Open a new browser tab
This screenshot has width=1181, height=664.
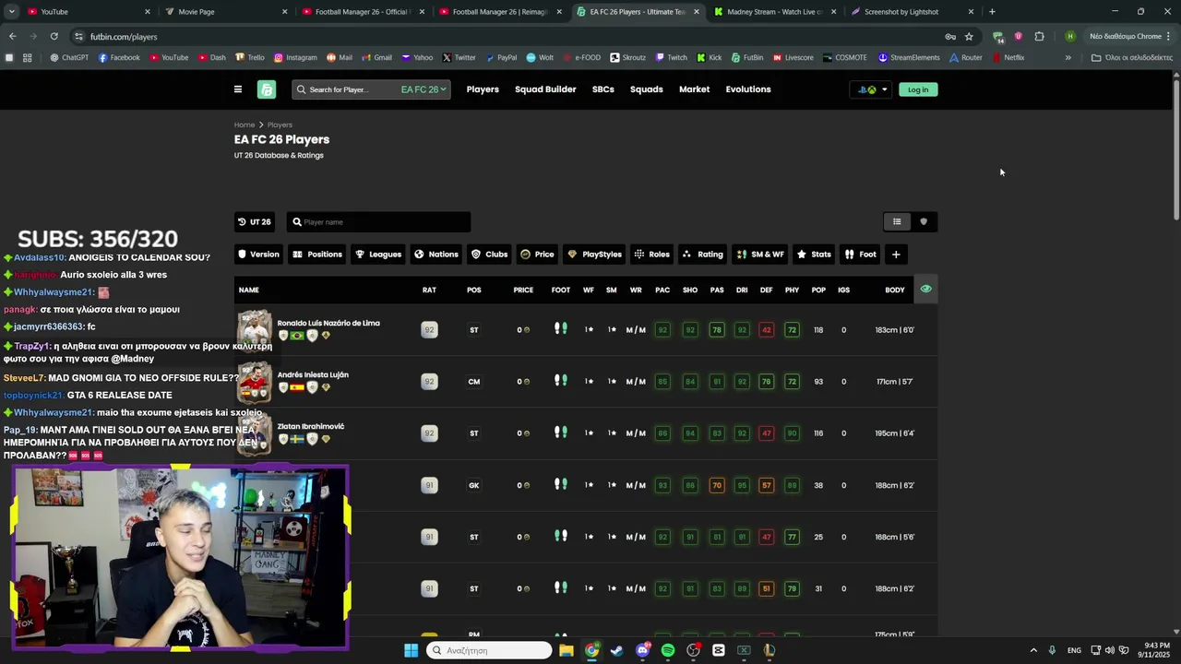pyautogui.click(x=992, y=12)
